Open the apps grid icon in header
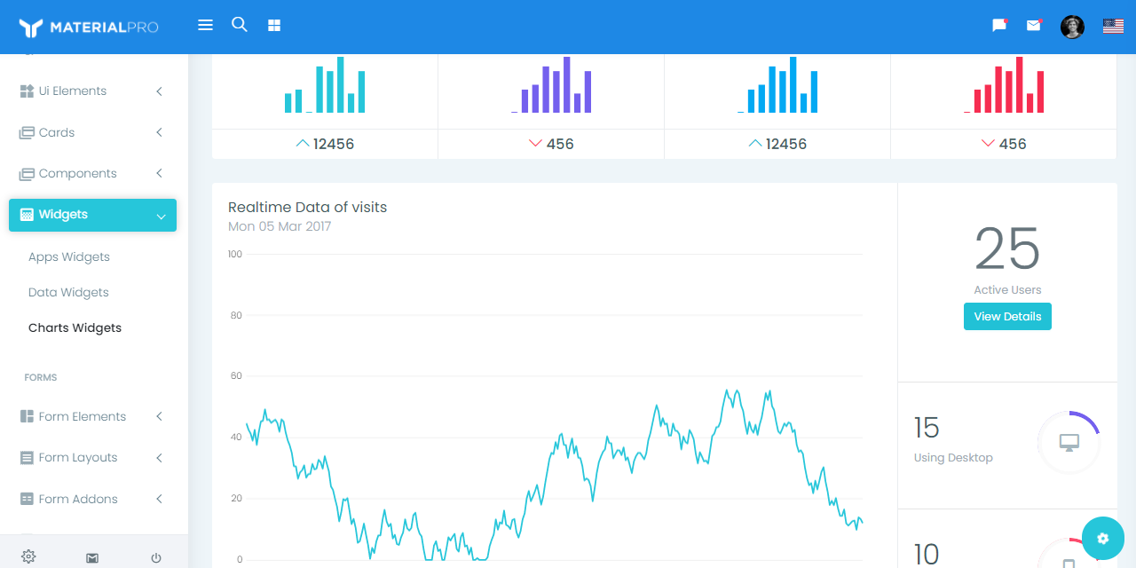The width and height of the screenshot is (1136, 568). pyautogui.click(x=274, y=26)
